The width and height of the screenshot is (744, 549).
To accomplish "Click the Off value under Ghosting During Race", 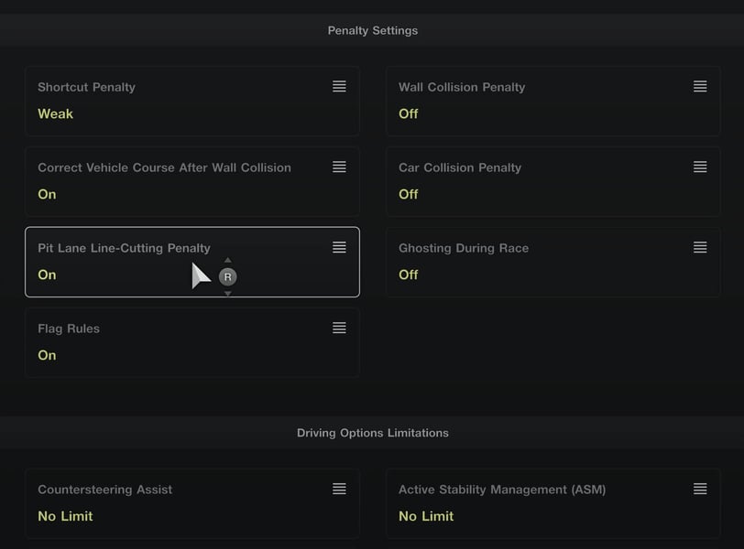I will point(408,274).
